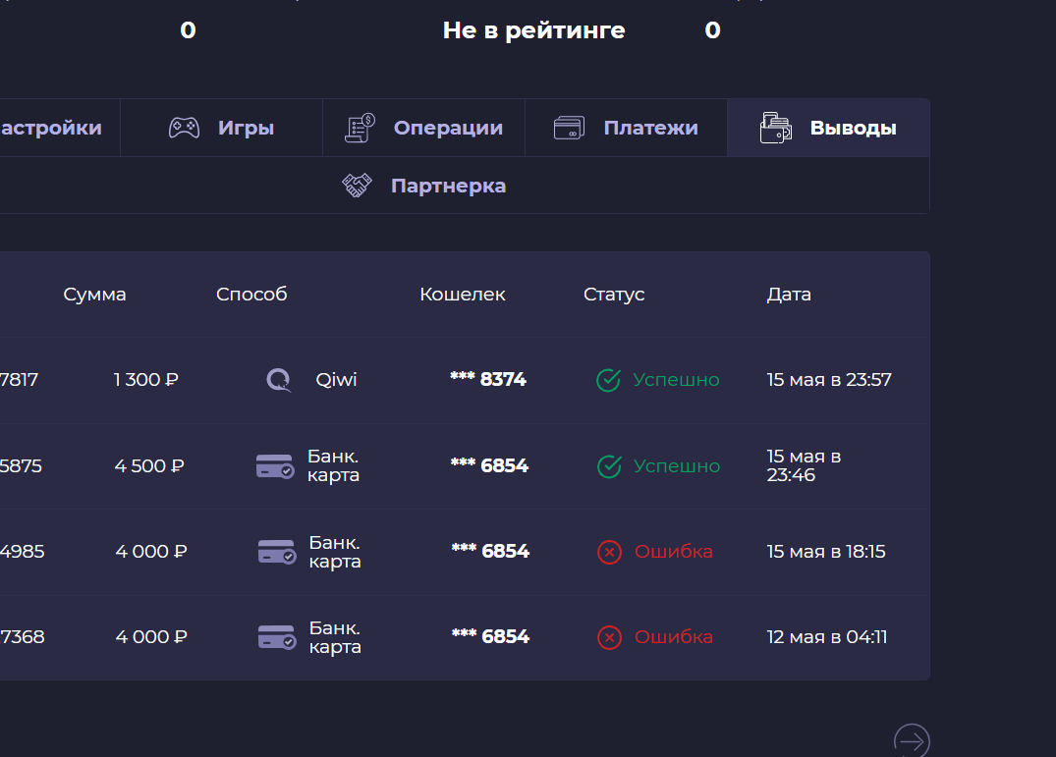
Task: Click wallet *** 6854 in the 4 500 ₽ row
Action: click(x=489, y=465)
